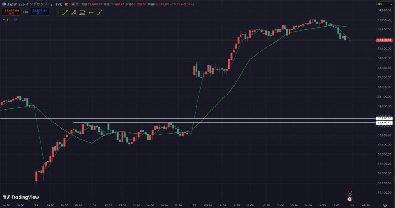Screen dimensions: 395x208
Task: Choose the trend channel tool in floating toolbar
Action: coord(74,13)
